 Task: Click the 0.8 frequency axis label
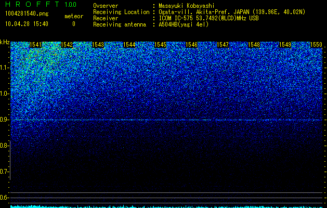point(4,146)
